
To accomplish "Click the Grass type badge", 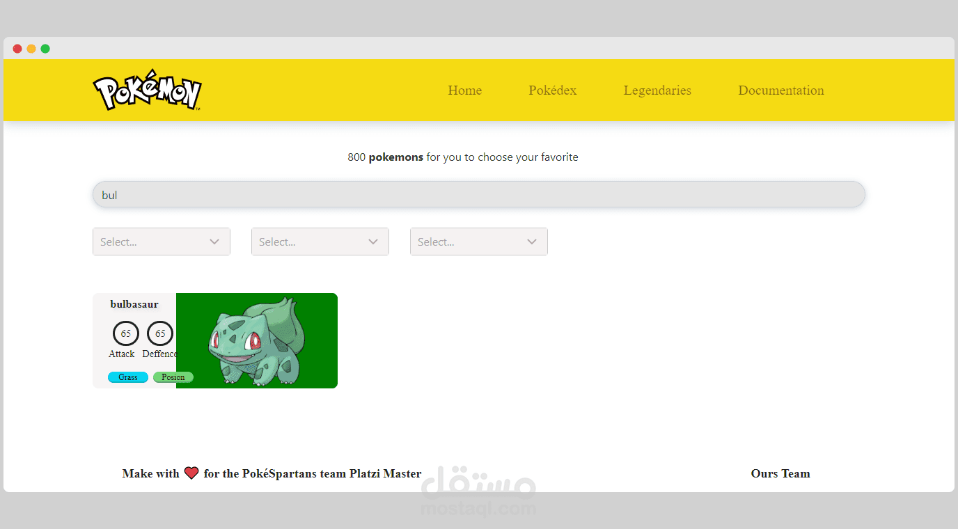I will (x=128, y=377).
